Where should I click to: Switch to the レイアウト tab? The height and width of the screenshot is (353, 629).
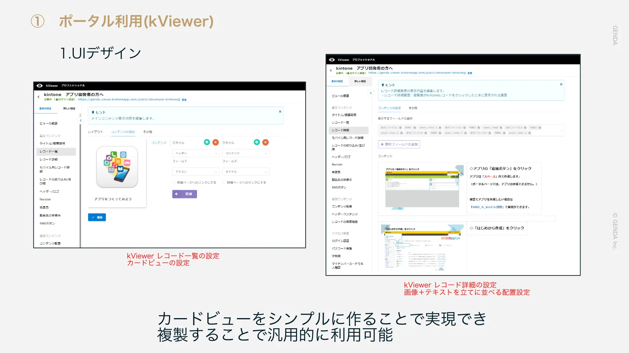tap(95, 132)
